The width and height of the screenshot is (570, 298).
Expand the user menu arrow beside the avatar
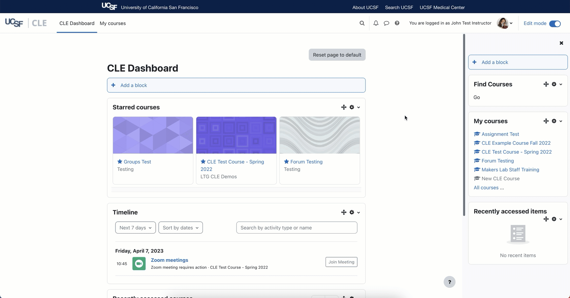[x=511, y=23]
